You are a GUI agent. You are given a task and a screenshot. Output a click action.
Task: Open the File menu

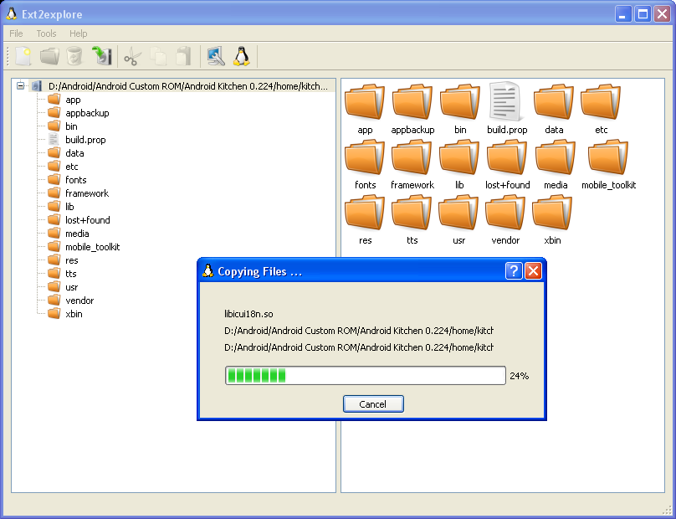17,33
